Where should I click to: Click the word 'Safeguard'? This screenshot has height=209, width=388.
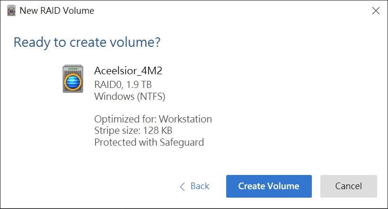coord(182,143)
